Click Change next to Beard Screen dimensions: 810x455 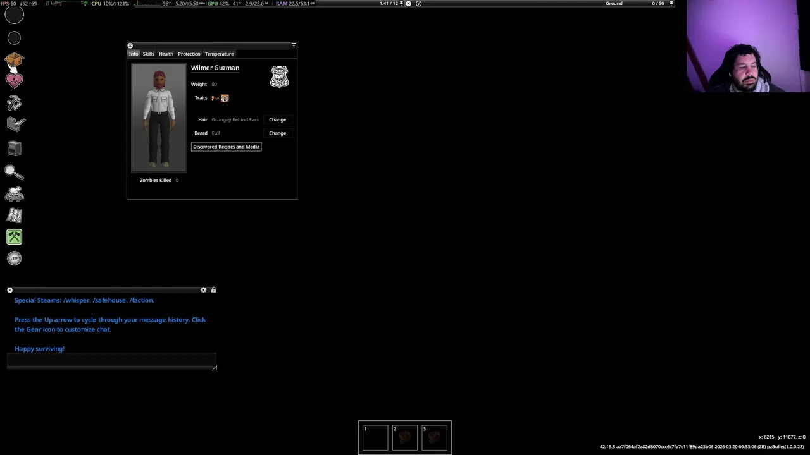277,133
